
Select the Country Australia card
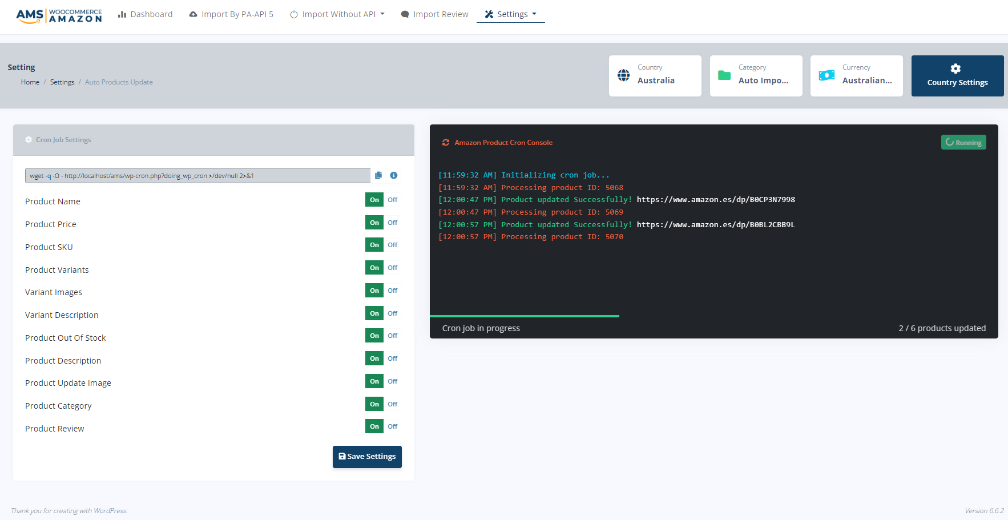(655, 76)
